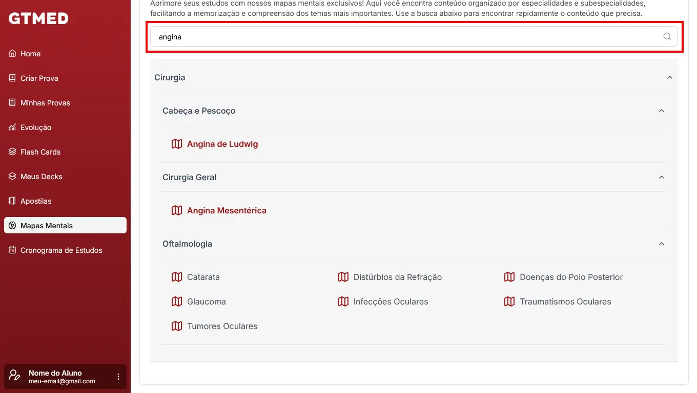Click the Flash Cards stack icon in sidebar
The height and width of the screenshot is (393, 697).
(x=12, y=152)
